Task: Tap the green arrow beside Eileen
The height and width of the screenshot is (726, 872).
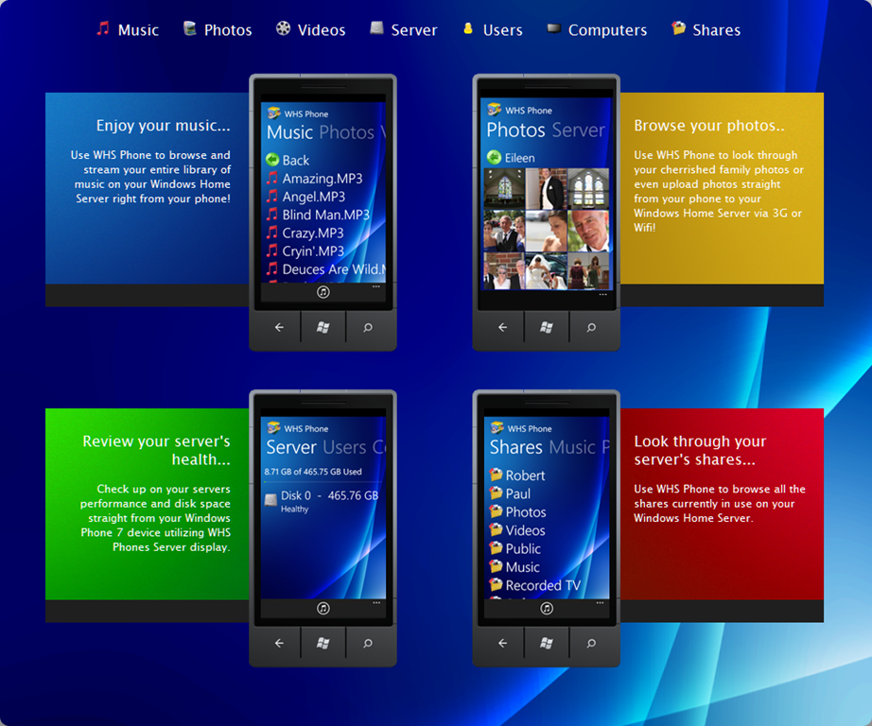Action: tap(494, 157)
